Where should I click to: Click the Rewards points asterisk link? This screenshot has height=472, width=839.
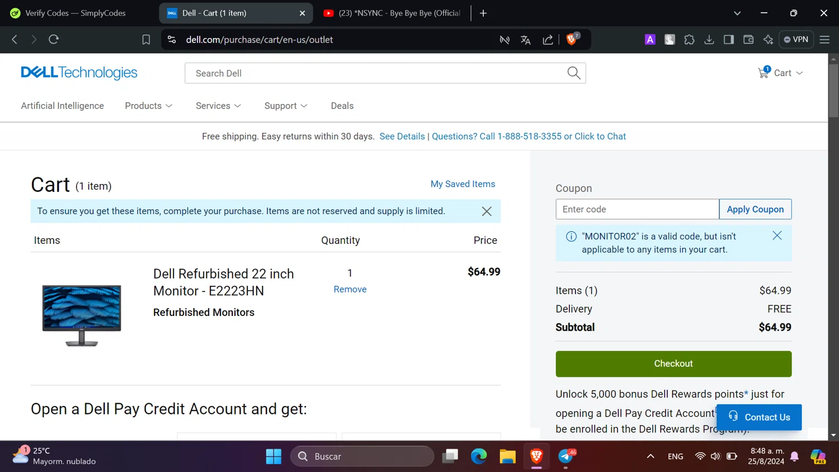746,393
